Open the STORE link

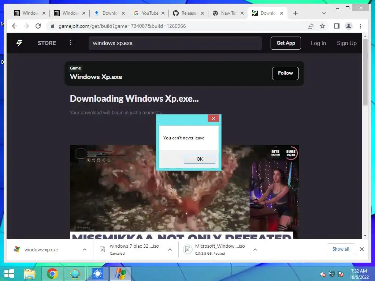[x=47, y=43]
